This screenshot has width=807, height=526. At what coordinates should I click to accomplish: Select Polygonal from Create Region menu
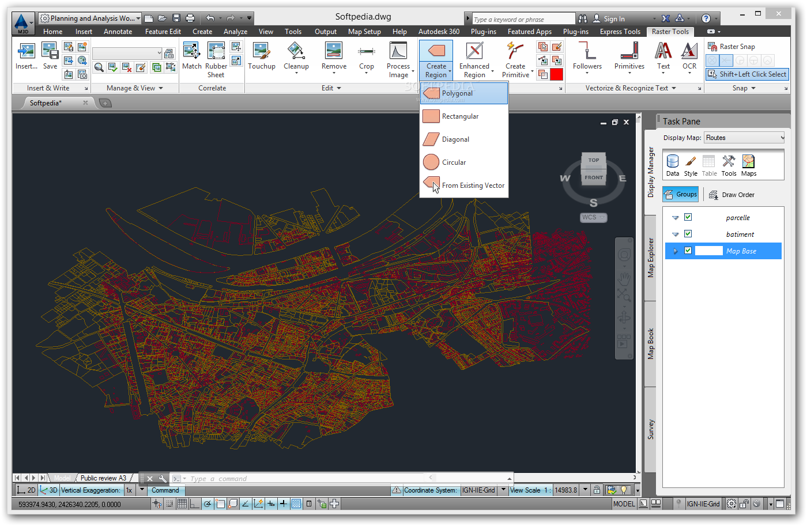pyautogui.click(x=464, y=93)
